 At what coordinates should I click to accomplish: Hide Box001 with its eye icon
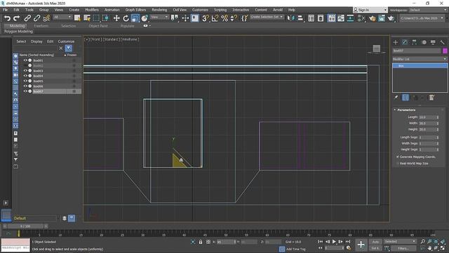25,60
